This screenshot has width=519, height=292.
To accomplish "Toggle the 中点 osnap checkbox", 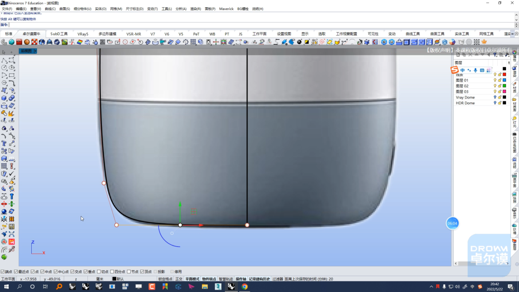I will (42, 272).
